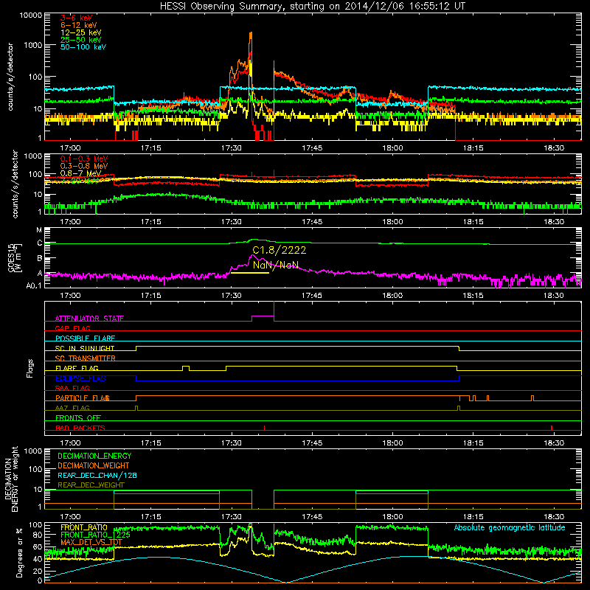Click the ATTENUATOR_STATE flag label
This screenshot has height=590, width=590.
click(x=89, y=319)
